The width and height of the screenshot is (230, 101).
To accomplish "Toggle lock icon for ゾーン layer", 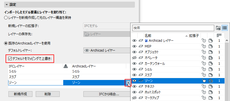I will [204, 81].
